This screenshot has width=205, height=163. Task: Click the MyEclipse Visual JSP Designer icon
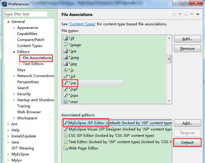pyautogui.click(x=66, y=129)
